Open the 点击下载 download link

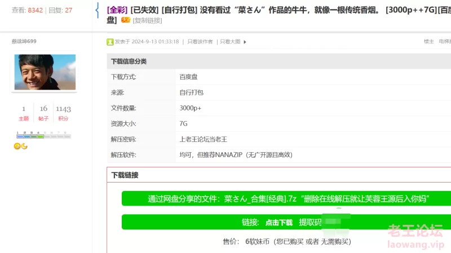(x=278, y=223)
